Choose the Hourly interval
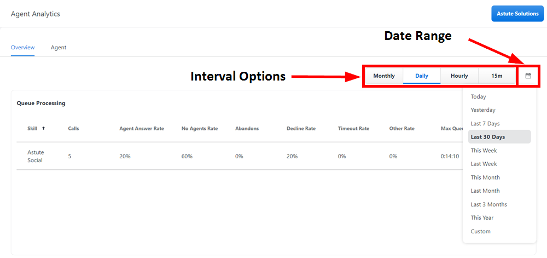Screen dimensions: 547x258 coord(459,76)
